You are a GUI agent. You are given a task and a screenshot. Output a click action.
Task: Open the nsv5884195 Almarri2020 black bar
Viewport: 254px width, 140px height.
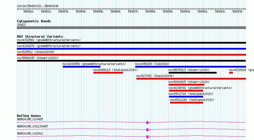point(131,61)
